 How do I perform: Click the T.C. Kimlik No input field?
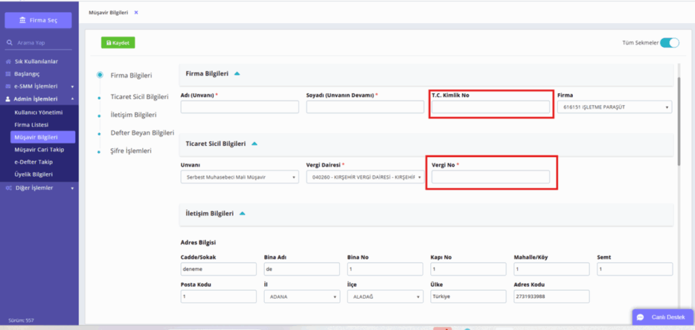click(491, 107)
